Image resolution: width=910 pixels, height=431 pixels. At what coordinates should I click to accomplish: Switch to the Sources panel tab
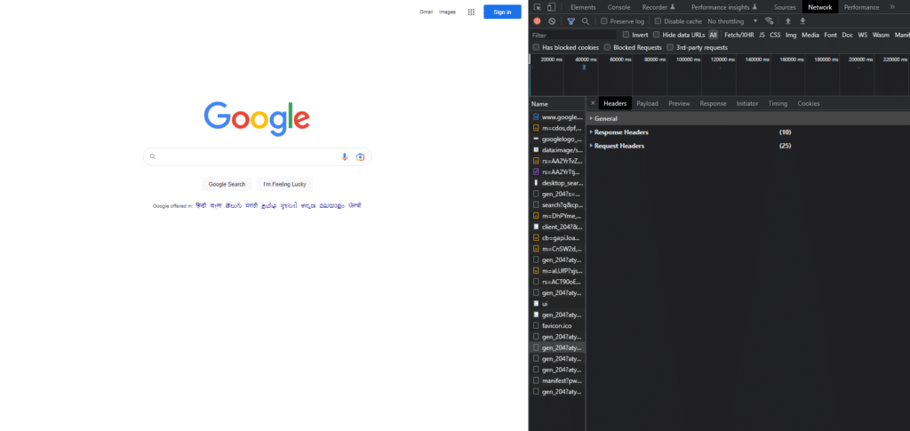tap(785, 7)
